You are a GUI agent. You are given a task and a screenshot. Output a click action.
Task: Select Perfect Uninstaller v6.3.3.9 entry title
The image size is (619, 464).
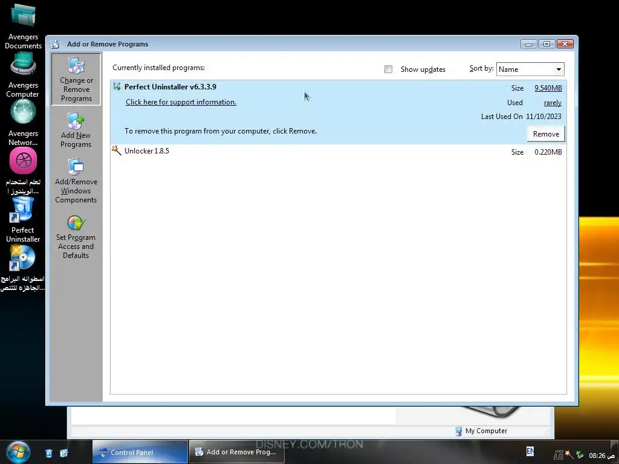(170, 86)
